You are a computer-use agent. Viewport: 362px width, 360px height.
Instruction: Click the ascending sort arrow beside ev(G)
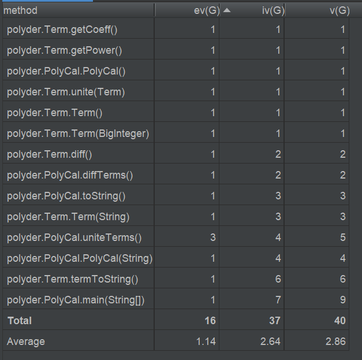tap(227, 10)
